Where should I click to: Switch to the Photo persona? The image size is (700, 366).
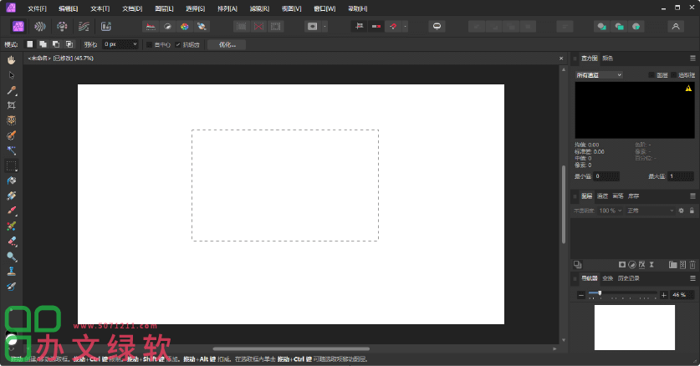tap(18, 26)
